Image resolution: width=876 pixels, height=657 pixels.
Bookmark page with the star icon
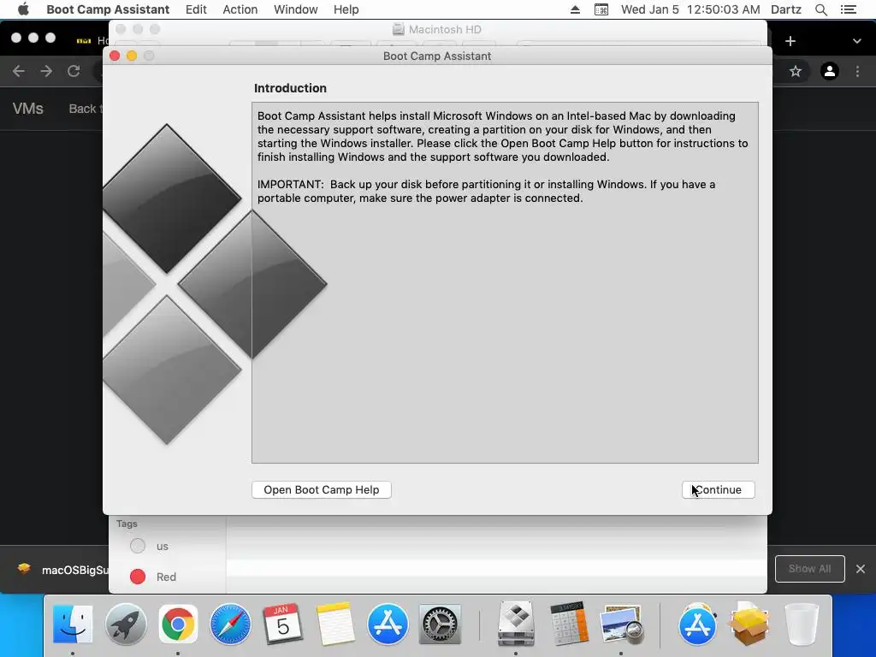pyautogui.click(x=796, y=71)
